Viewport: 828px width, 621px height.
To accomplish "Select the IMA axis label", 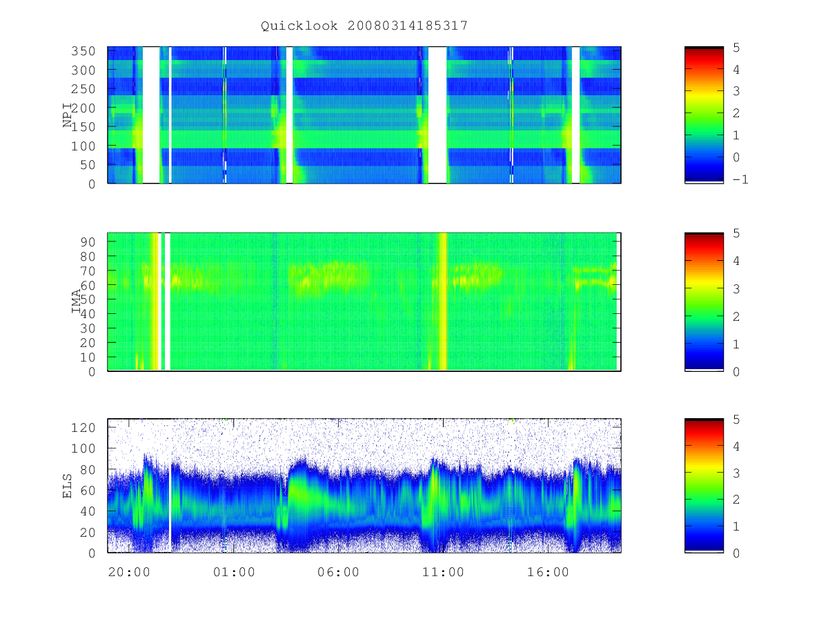I will [77, 302].
